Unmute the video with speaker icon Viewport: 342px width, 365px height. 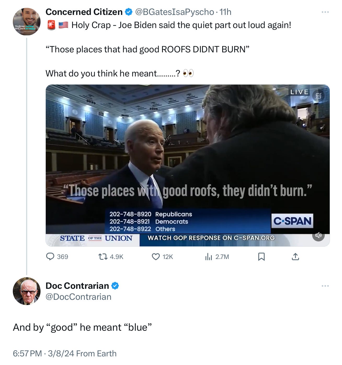318,235
